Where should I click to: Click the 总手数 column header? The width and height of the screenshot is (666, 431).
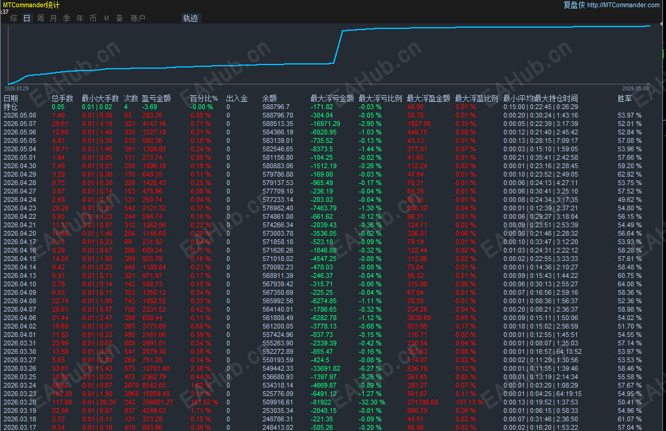(63, 99)
